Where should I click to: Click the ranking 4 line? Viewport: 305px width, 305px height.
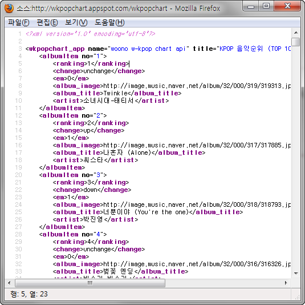point(91,242)
